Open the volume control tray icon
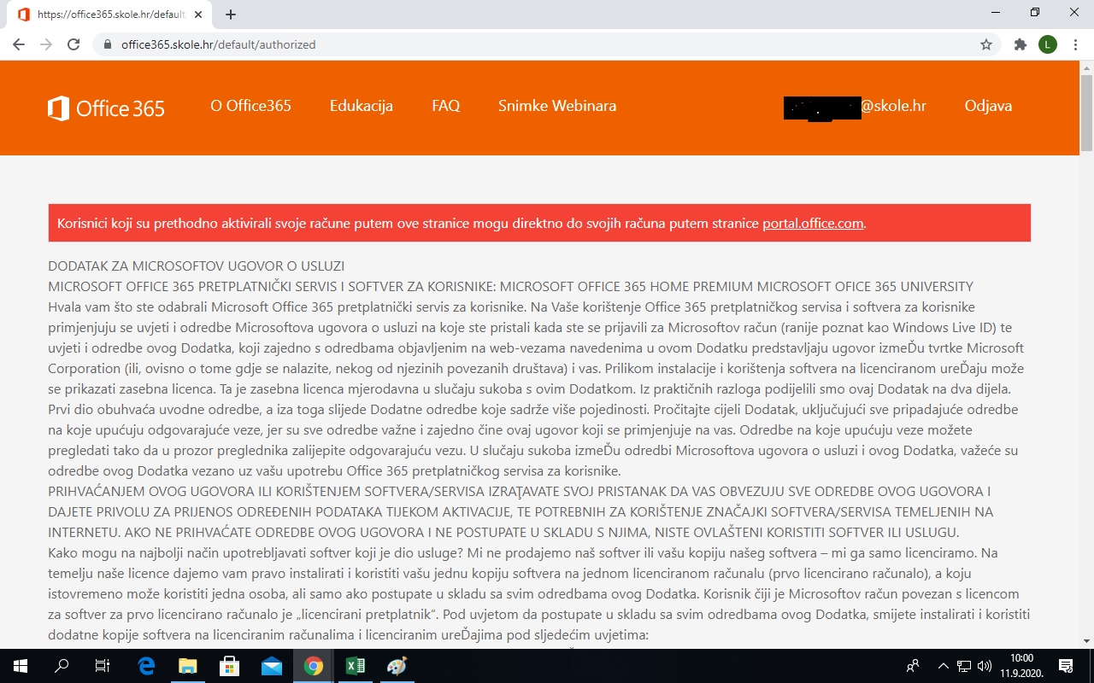Screen dimensions: 1094x683 [984, 666]
